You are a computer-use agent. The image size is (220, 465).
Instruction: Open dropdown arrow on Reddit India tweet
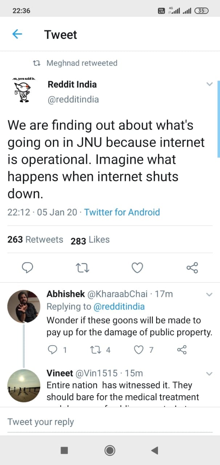coord(209,84)
